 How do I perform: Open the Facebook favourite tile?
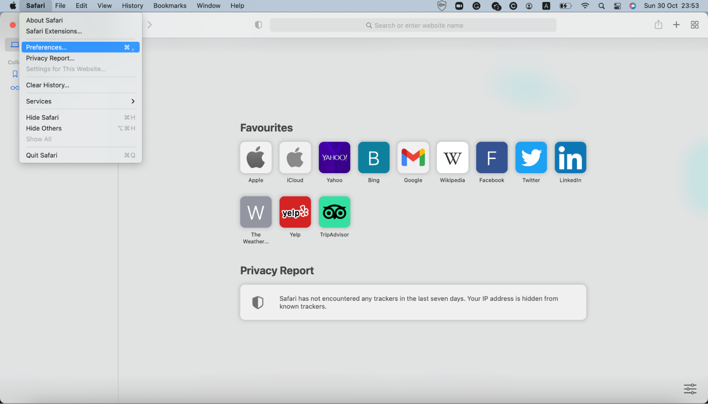click(x=492, y=158)
